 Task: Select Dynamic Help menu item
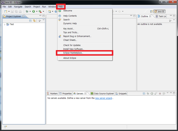(85, 23)
